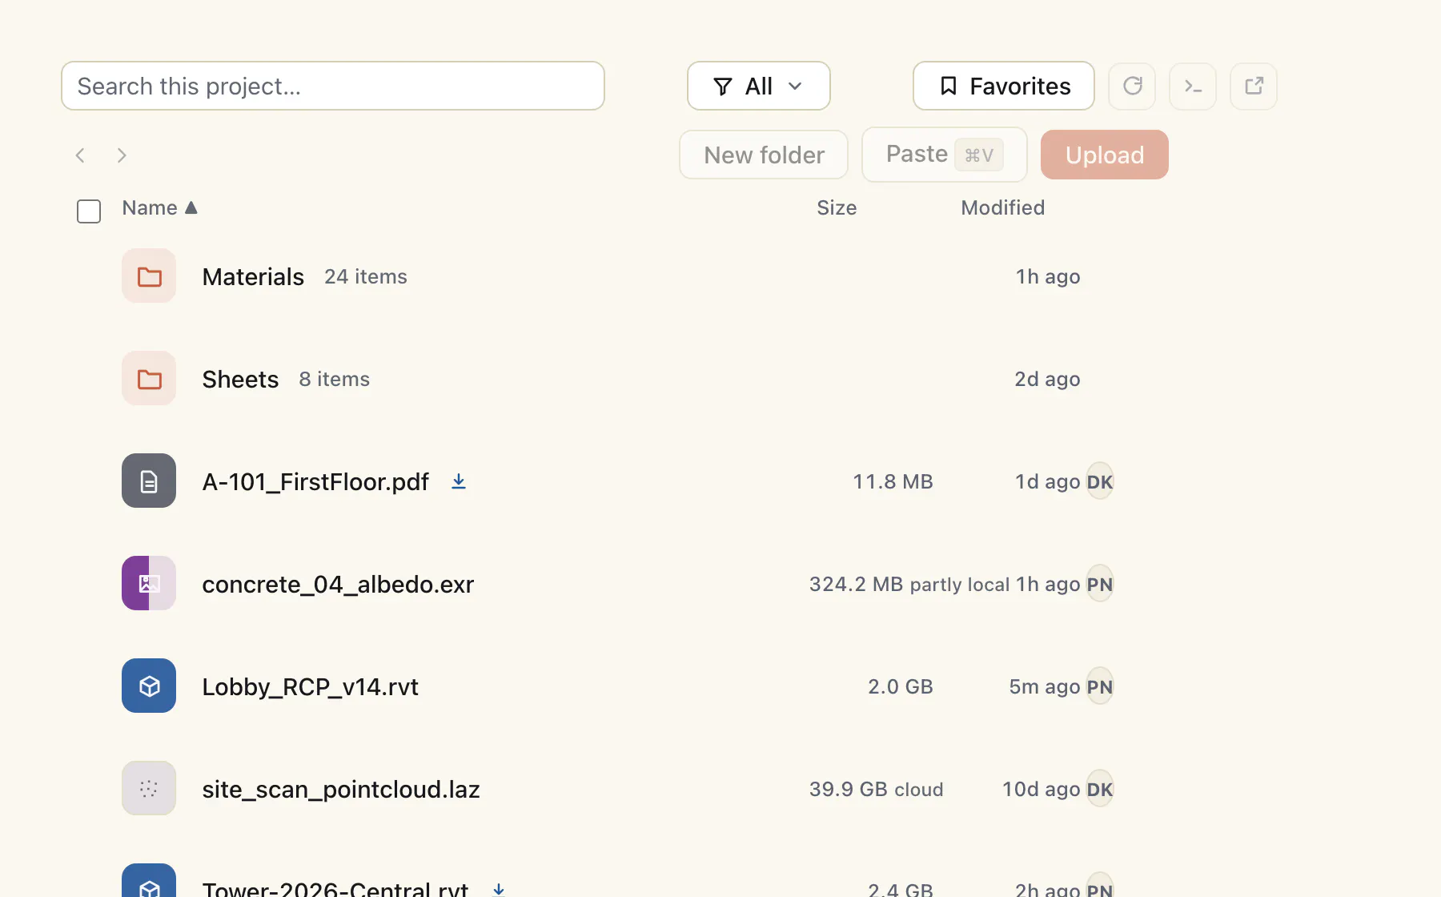
Task: Click the '39.9 GB' size value
Action: pyautogui.click(x=848, y=789)
